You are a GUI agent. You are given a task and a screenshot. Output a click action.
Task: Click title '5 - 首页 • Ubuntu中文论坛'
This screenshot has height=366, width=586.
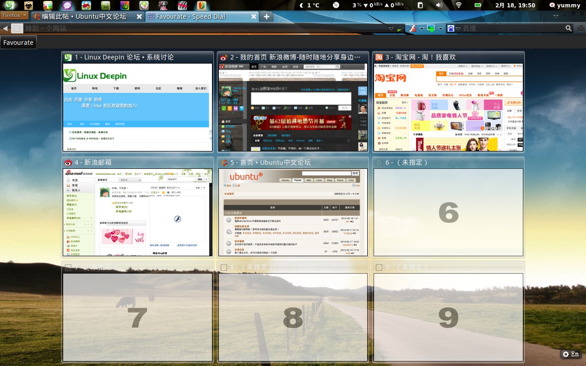[x=271, y=162]
